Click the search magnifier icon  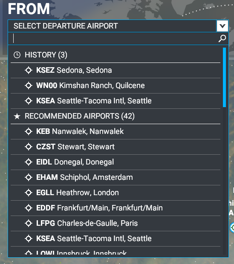click(x=222, y=39)
